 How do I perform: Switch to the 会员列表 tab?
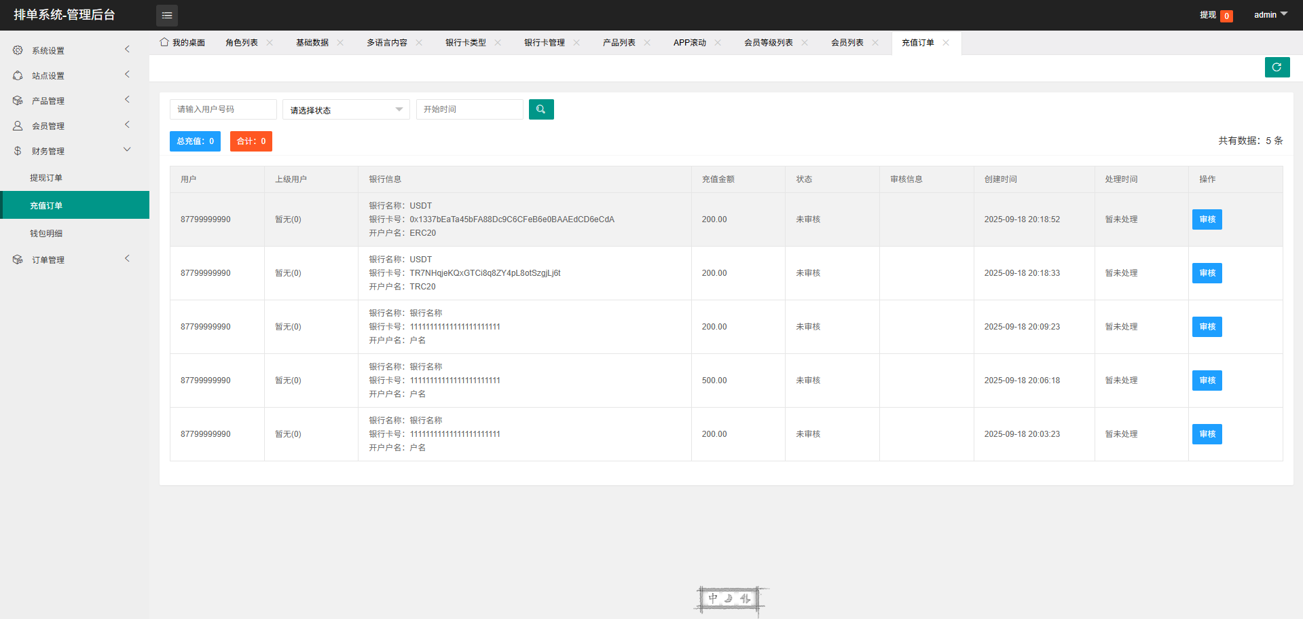pos(847,43)
